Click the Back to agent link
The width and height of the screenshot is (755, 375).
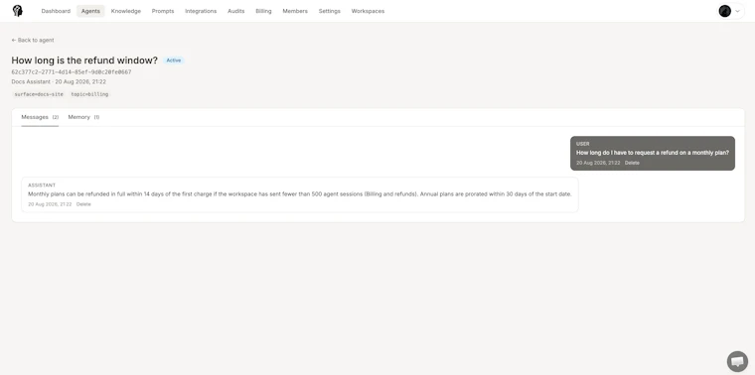click(33, 40)
